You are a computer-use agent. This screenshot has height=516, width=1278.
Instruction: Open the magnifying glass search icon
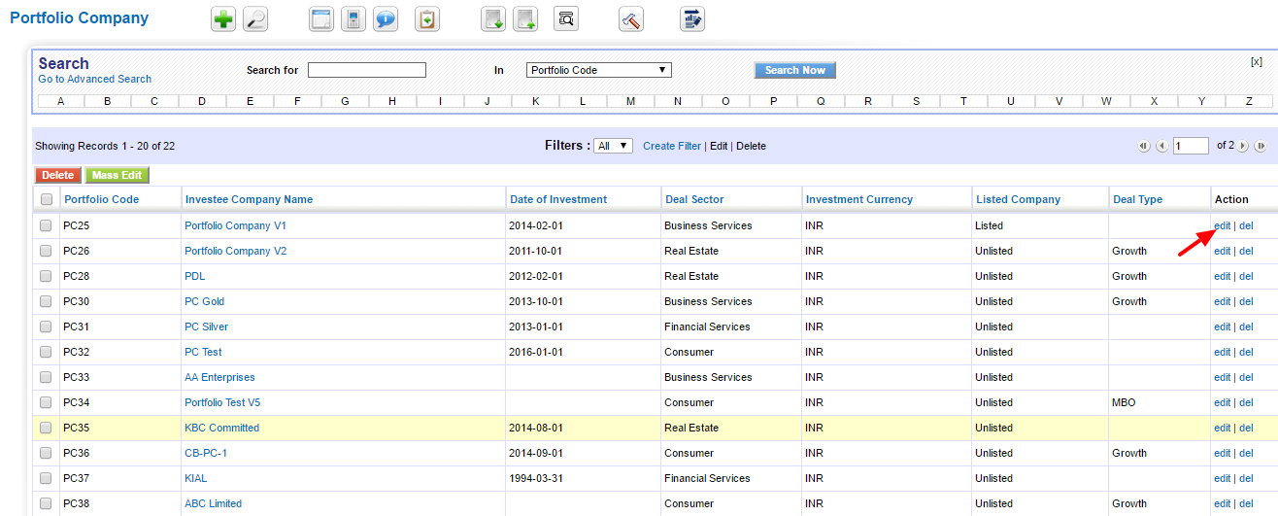tap(255, 19)
